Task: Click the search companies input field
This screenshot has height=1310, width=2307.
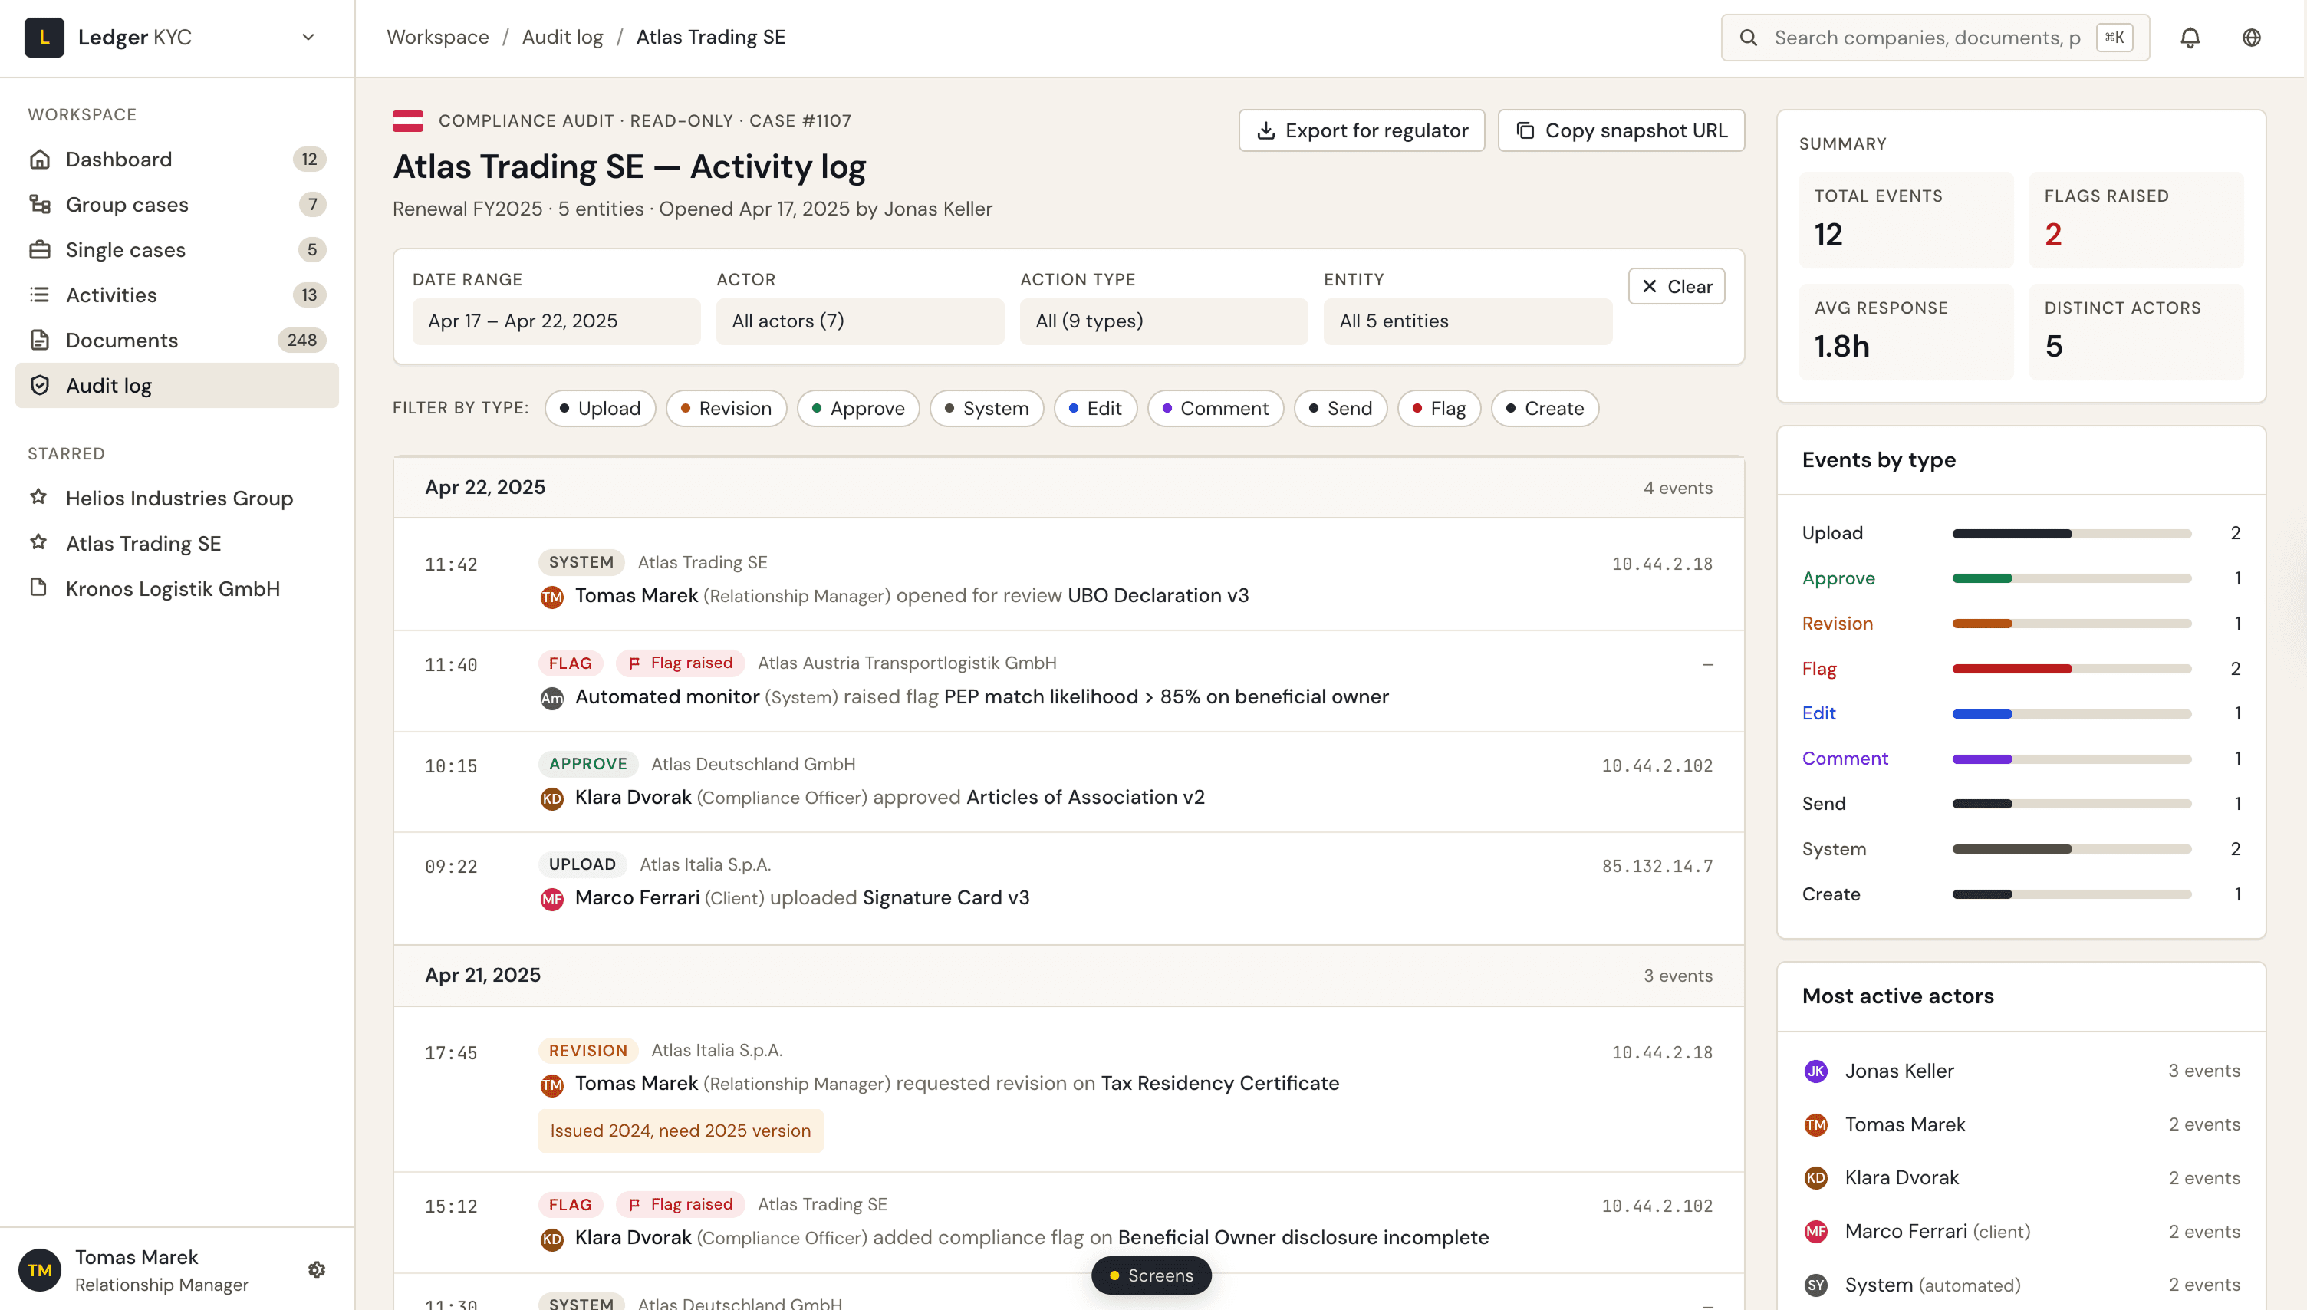Action: (x=1925, y=38)
